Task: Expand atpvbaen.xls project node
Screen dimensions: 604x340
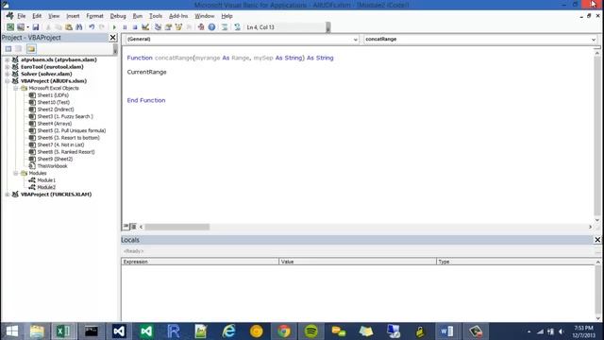Action: pos(8,59)
